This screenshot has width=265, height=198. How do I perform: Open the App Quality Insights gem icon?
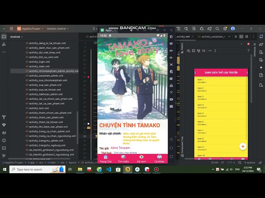coord(4,125)
